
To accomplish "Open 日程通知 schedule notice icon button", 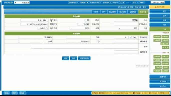I will coord(84,2).
